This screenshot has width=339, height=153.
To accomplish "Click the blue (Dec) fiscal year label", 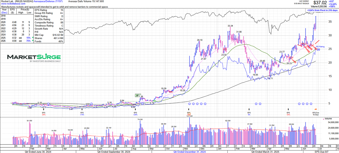I will coord(5,12).
